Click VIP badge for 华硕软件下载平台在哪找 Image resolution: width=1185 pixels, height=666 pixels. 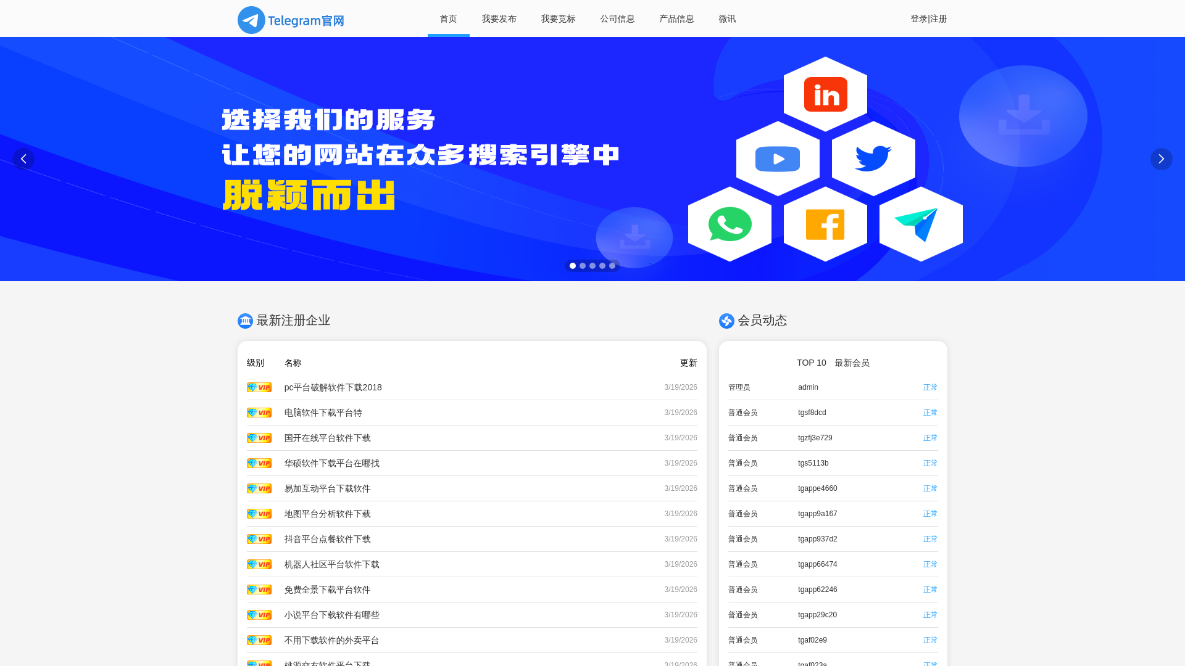coord(259,463)
